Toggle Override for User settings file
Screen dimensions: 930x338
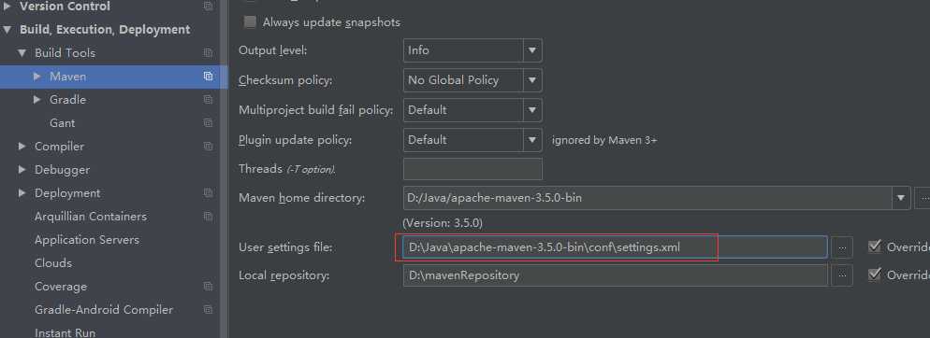pyautogui.click(x=874, y=246)
